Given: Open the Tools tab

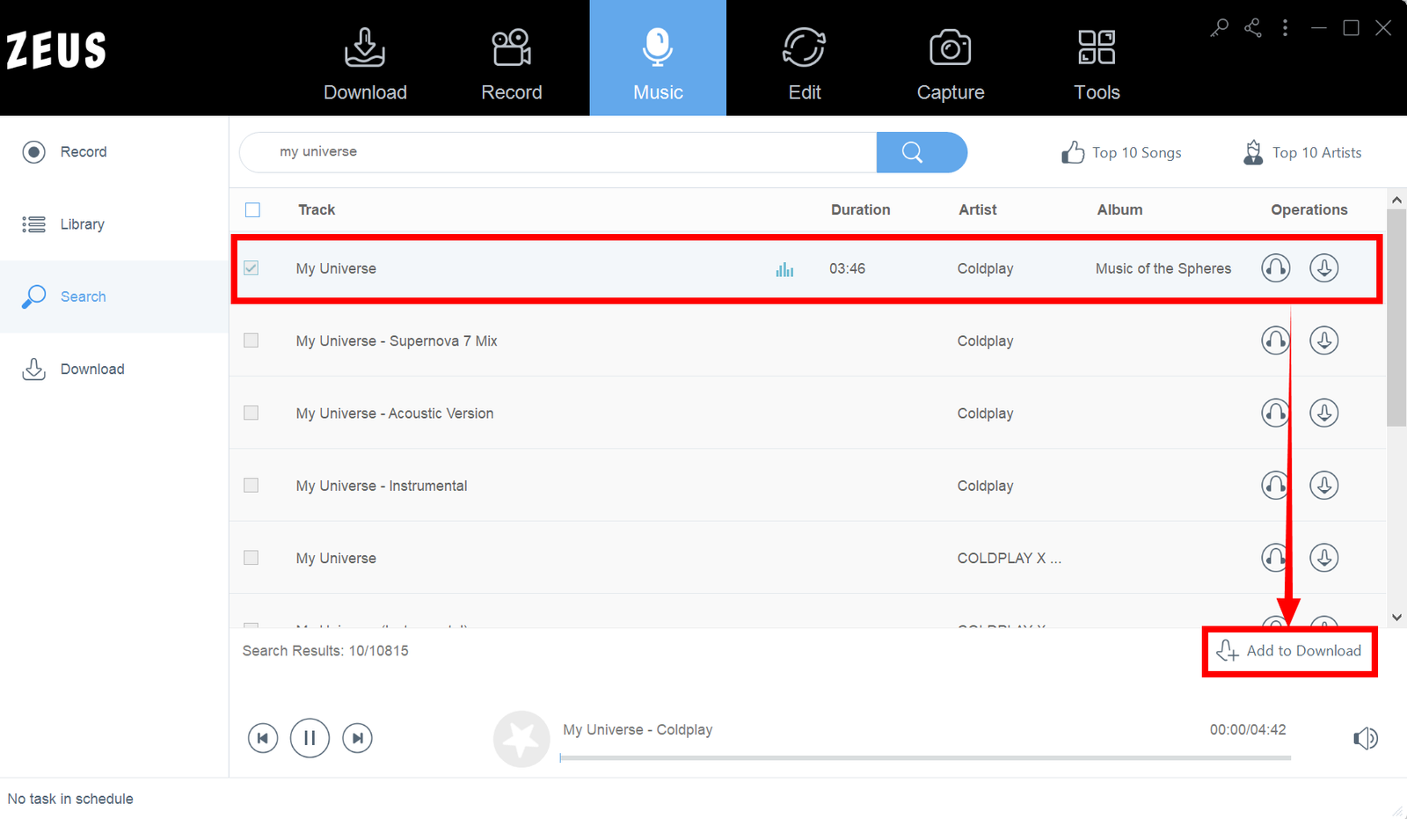Looking at the screenshot, I should coord(1097,63).
